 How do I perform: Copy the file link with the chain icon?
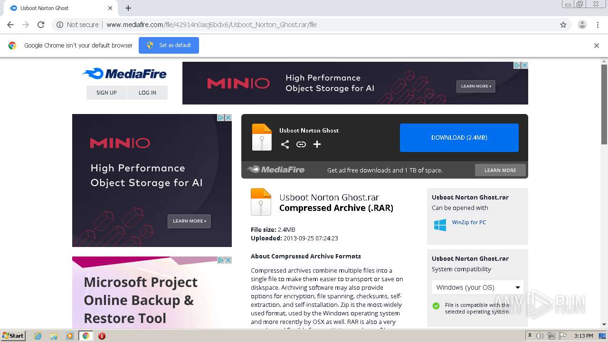[x=301, y=144]
